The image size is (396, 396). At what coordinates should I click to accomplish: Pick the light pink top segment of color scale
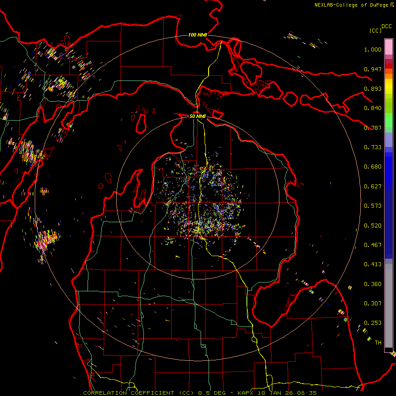tap(389, 47)
